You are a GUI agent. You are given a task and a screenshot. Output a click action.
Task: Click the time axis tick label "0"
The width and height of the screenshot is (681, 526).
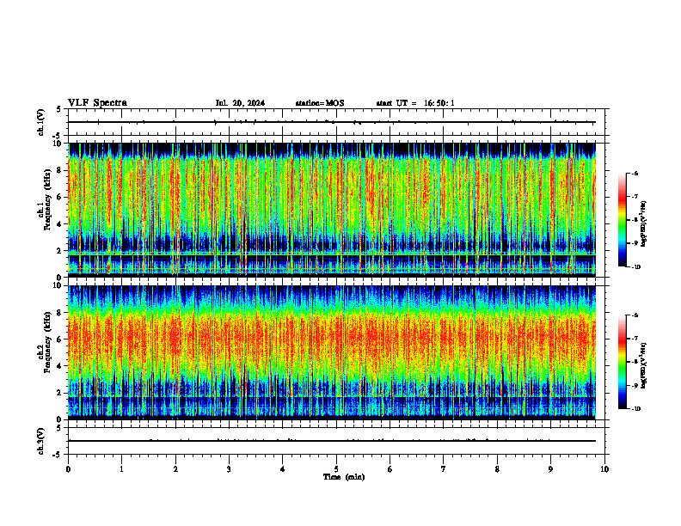click(x=68, y=469)
